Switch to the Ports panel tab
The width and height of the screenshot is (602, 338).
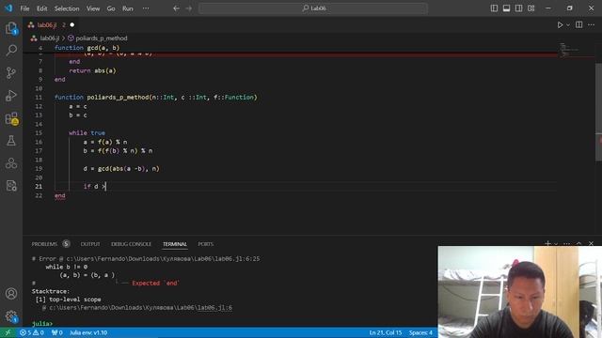206,244
